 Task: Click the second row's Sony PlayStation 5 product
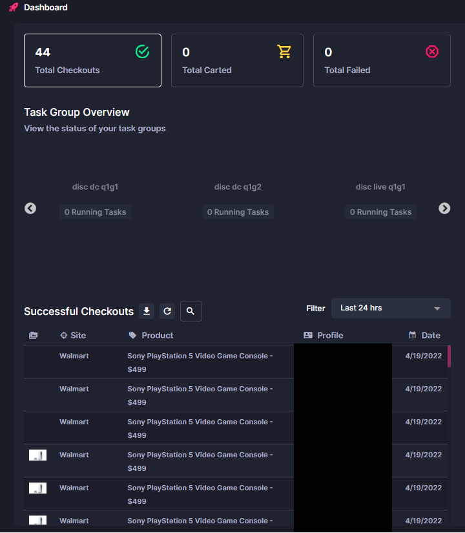pos(200,396)
